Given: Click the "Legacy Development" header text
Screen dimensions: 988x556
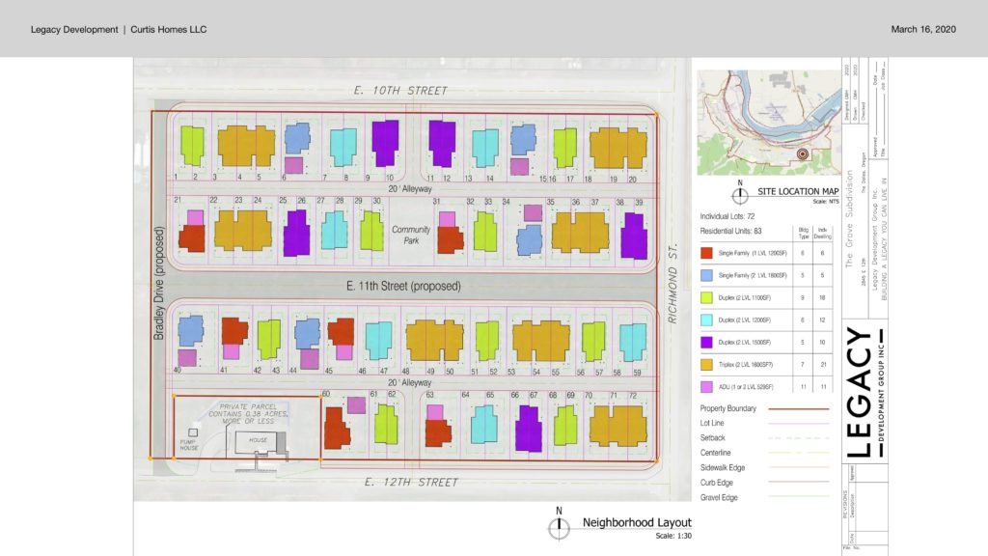Looking at the screenshot, I should pyautogui.click(x=74, y=30).
